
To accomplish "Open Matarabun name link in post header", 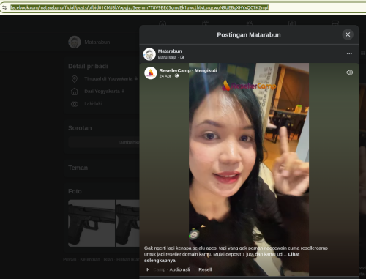I will click(170, 51).
